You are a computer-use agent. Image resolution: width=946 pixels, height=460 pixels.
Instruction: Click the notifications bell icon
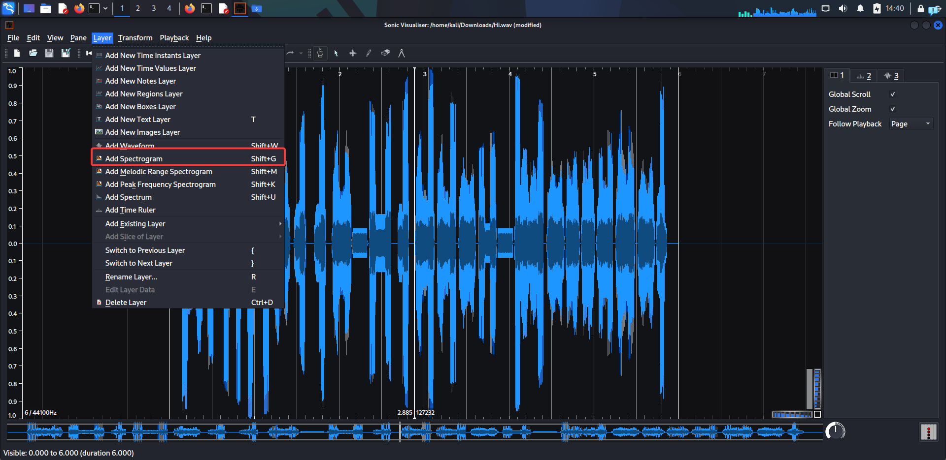click(x=860, y=8)
